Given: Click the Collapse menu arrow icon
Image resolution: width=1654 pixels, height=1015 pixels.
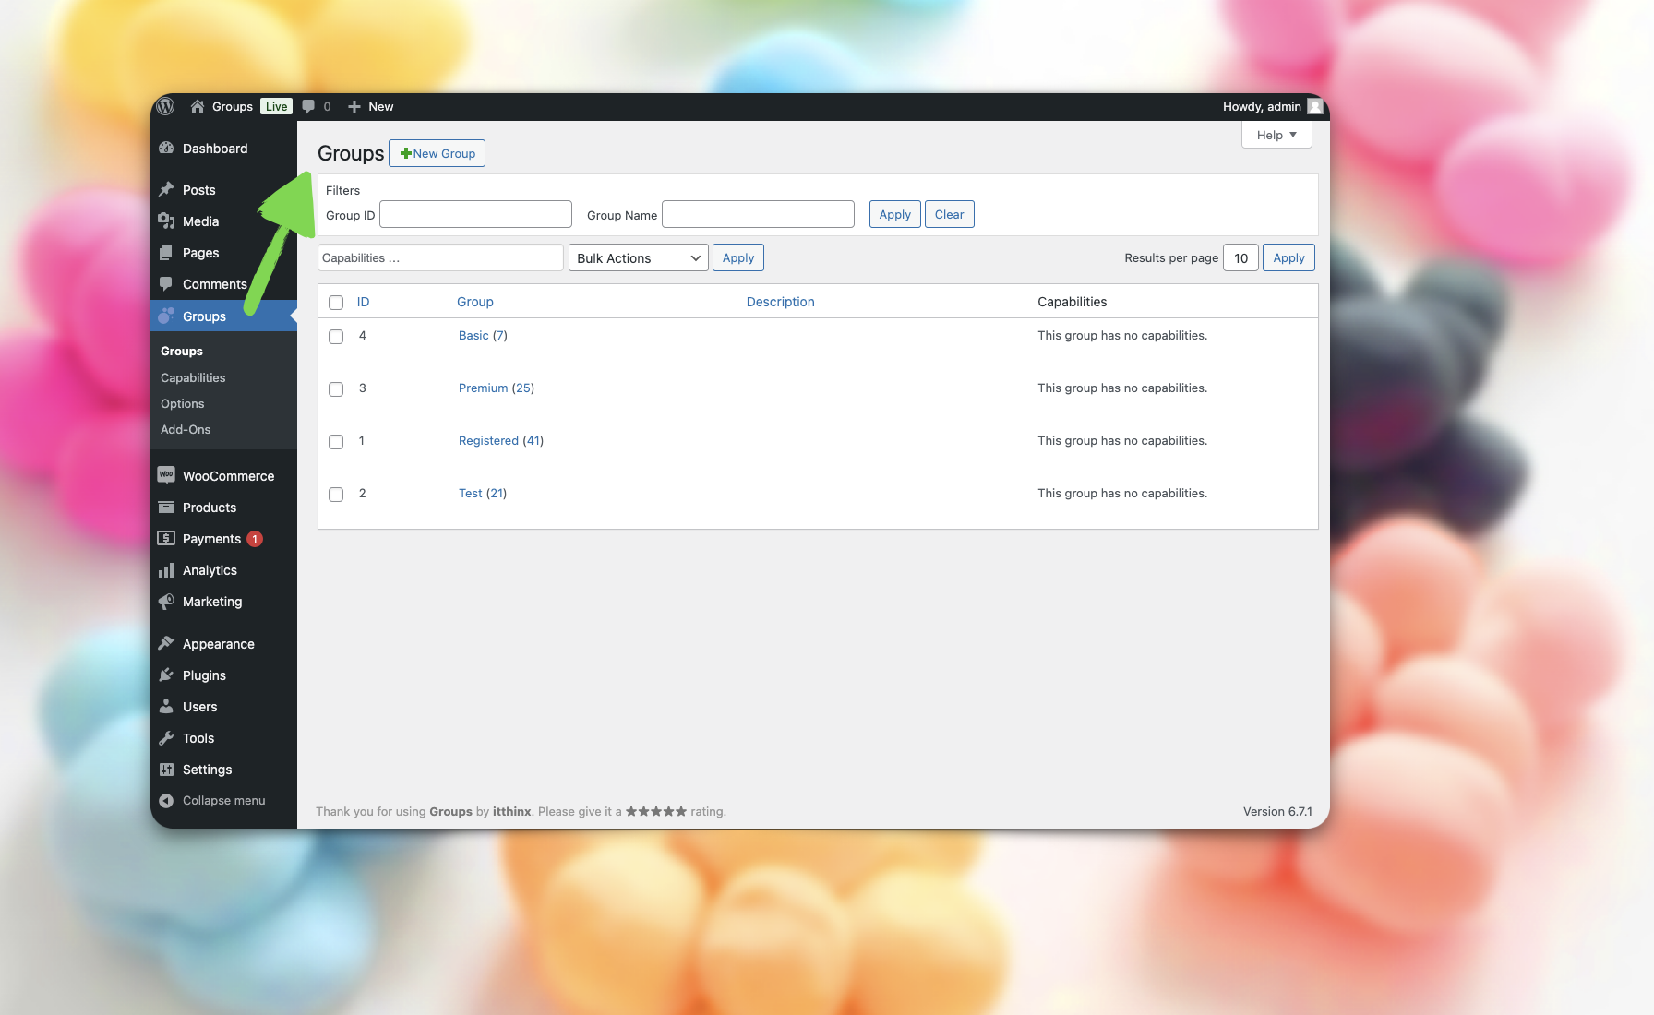Looking at the screenshot, I should [167, 800].
